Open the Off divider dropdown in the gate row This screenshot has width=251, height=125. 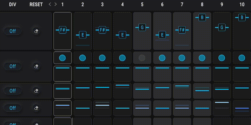tap(13, 66)
